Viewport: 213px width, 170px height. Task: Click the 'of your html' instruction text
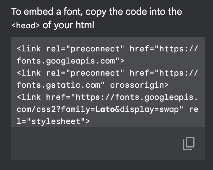coord(68,25)
